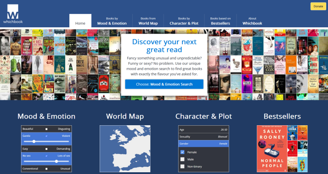Expand the Age 26-50 row

click(203, 130)
